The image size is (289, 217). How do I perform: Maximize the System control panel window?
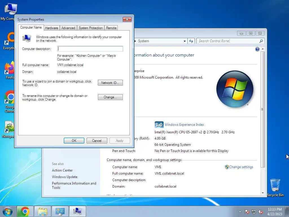[x=251, y=33]
